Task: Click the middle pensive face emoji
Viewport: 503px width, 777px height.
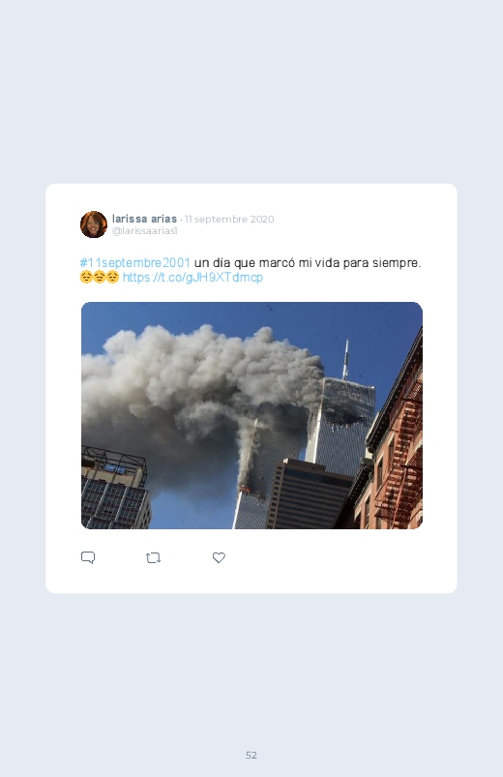Action: 99,277
